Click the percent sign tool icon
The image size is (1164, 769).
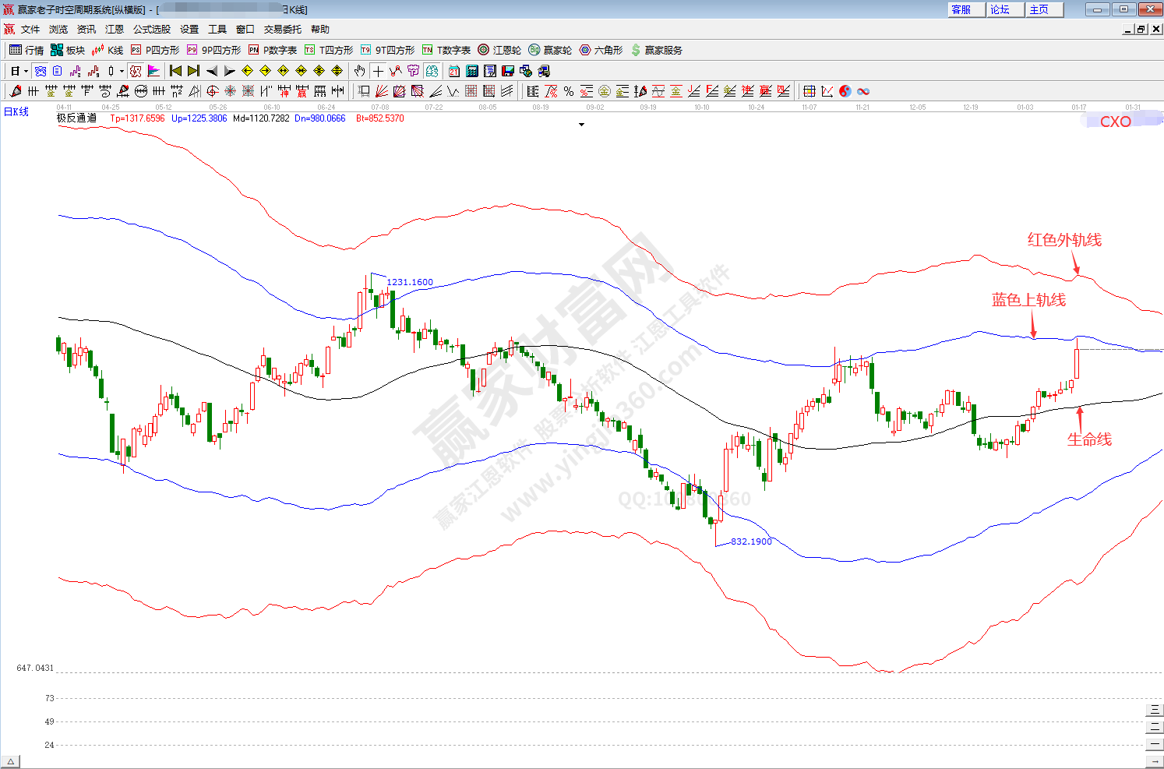click(569, 91)
